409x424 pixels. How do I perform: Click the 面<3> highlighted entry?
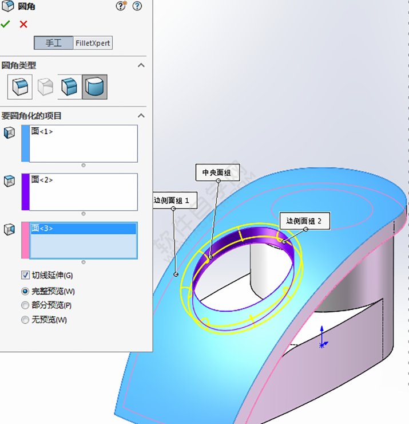pyautogui.click(x=84, y=228)
